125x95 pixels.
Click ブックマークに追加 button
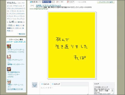pos(106,2)
